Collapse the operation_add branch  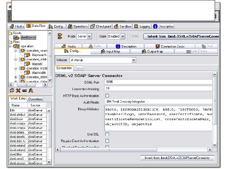(16, 59)
